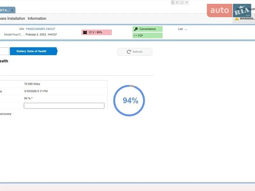Click the empty input field below 94 %

pyautogui.click(x=64, y=106)
